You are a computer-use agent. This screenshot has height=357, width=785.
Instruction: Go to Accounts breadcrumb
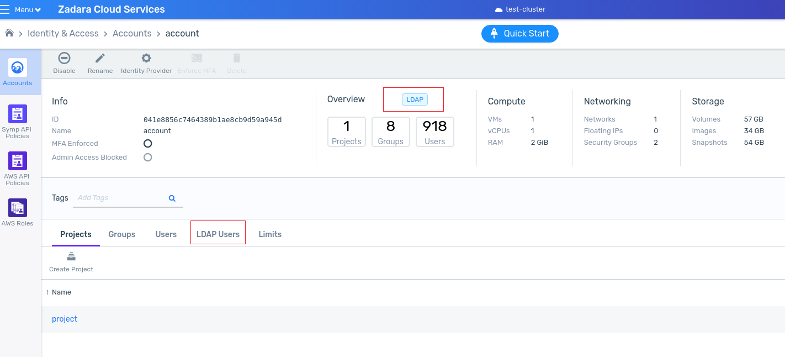(x=132, y=33)
